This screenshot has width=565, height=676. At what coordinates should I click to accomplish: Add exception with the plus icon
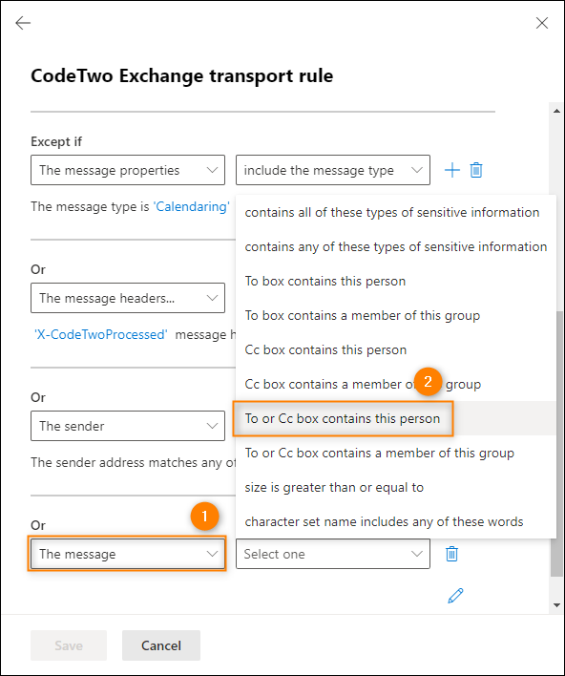[452, 170]
